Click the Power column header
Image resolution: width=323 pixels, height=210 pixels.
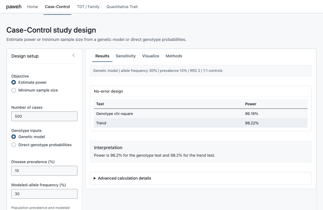tap(251, 104)
